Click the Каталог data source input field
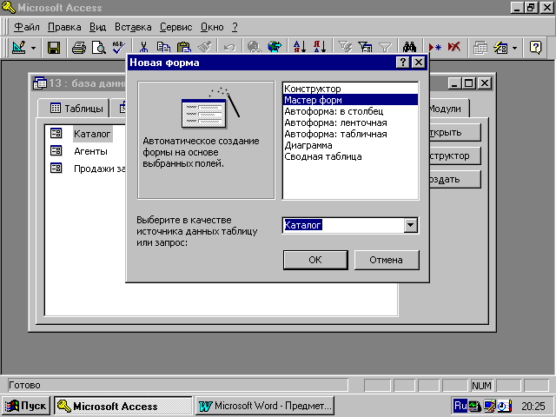 coord(343,225)
